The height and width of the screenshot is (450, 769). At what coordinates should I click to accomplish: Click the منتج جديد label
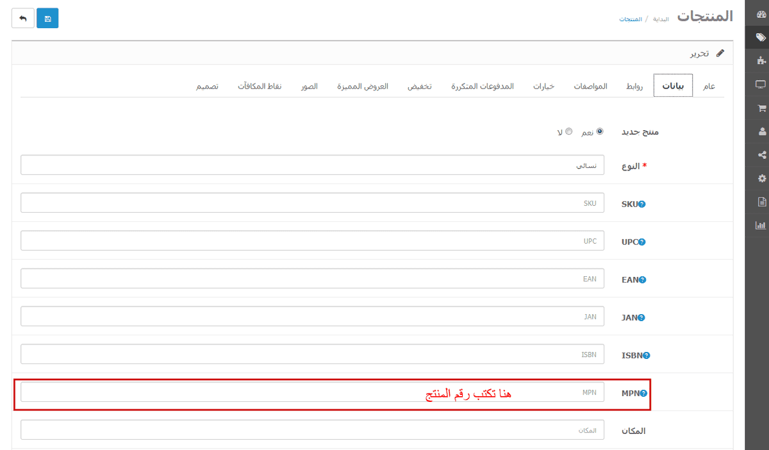(x=640, y=132)
